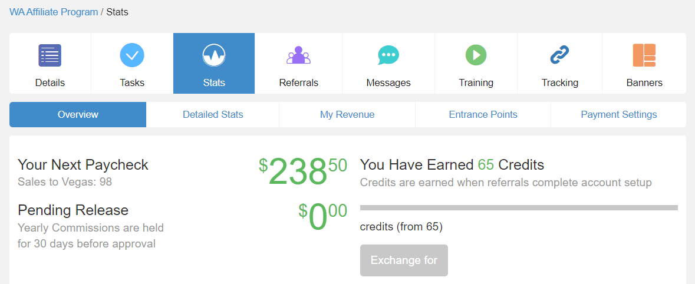Click the Messages label text
This screenshot has width=695, height=284.
point(388,83)
